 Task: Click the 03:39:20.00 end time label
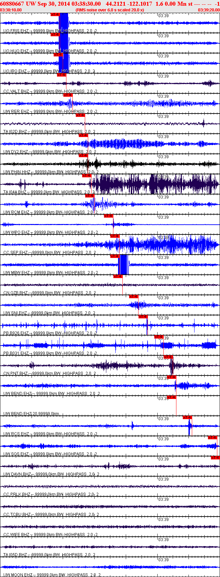(209, 10)
